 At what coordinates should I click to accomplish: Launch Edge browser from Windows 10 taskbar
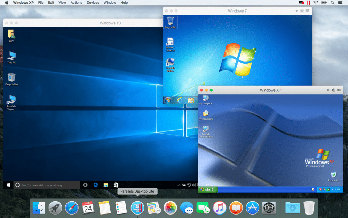tap(96, 185)
